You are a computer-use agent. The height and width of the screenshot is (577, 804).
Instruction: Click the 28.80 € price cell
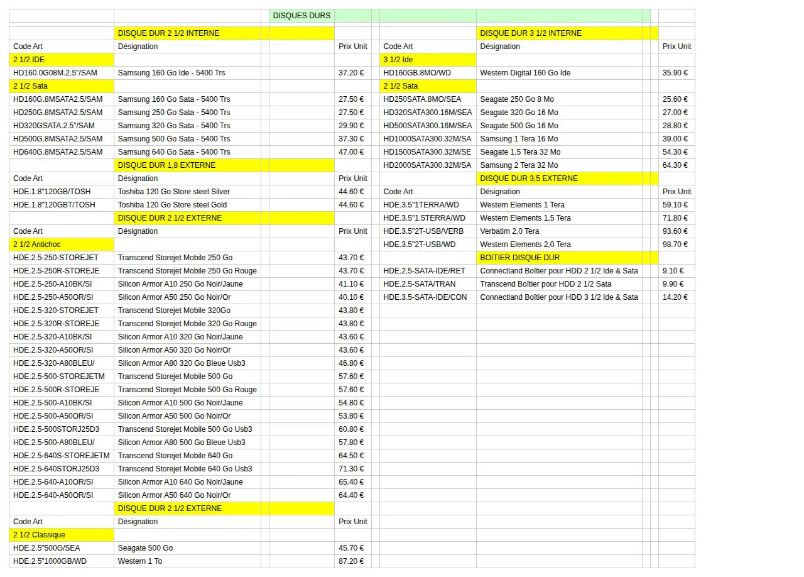pyautogui.click(x=676, y=126)
